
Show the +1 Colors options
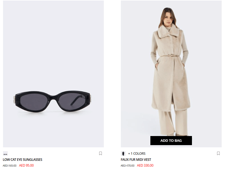[x=137, y=154]
